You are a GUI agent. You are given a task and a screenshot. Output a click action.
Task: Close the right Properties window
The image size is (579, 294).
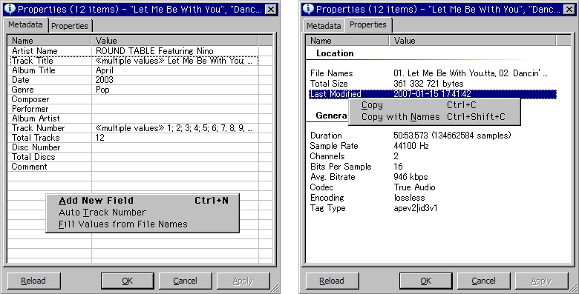pyautogui.click(x=569, y=9)
